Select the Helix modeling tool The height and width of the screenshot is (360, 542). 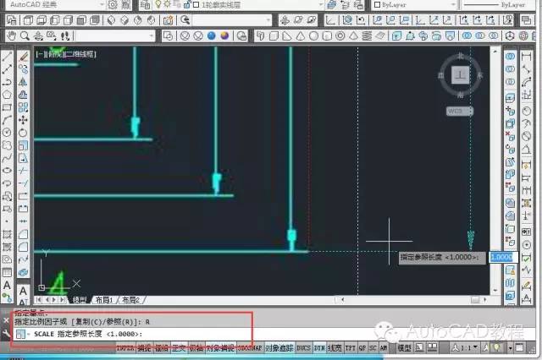pyautogui.click(x=367, y=35)
